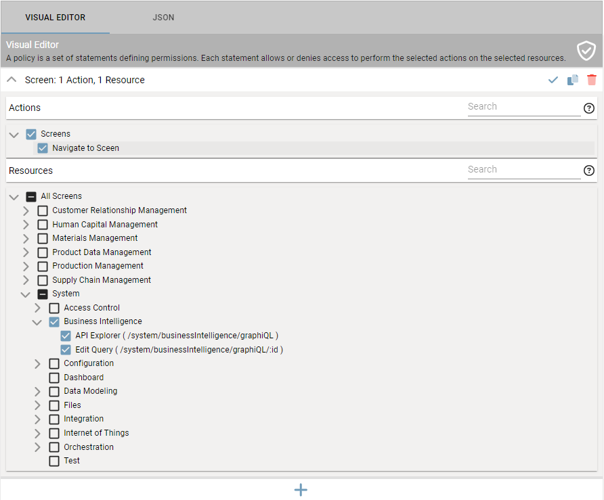Image resolution: width=604 pixels, height=500 pixels.
Task: Check the Orchestration checkbox
Action: [x=54, y=447]
